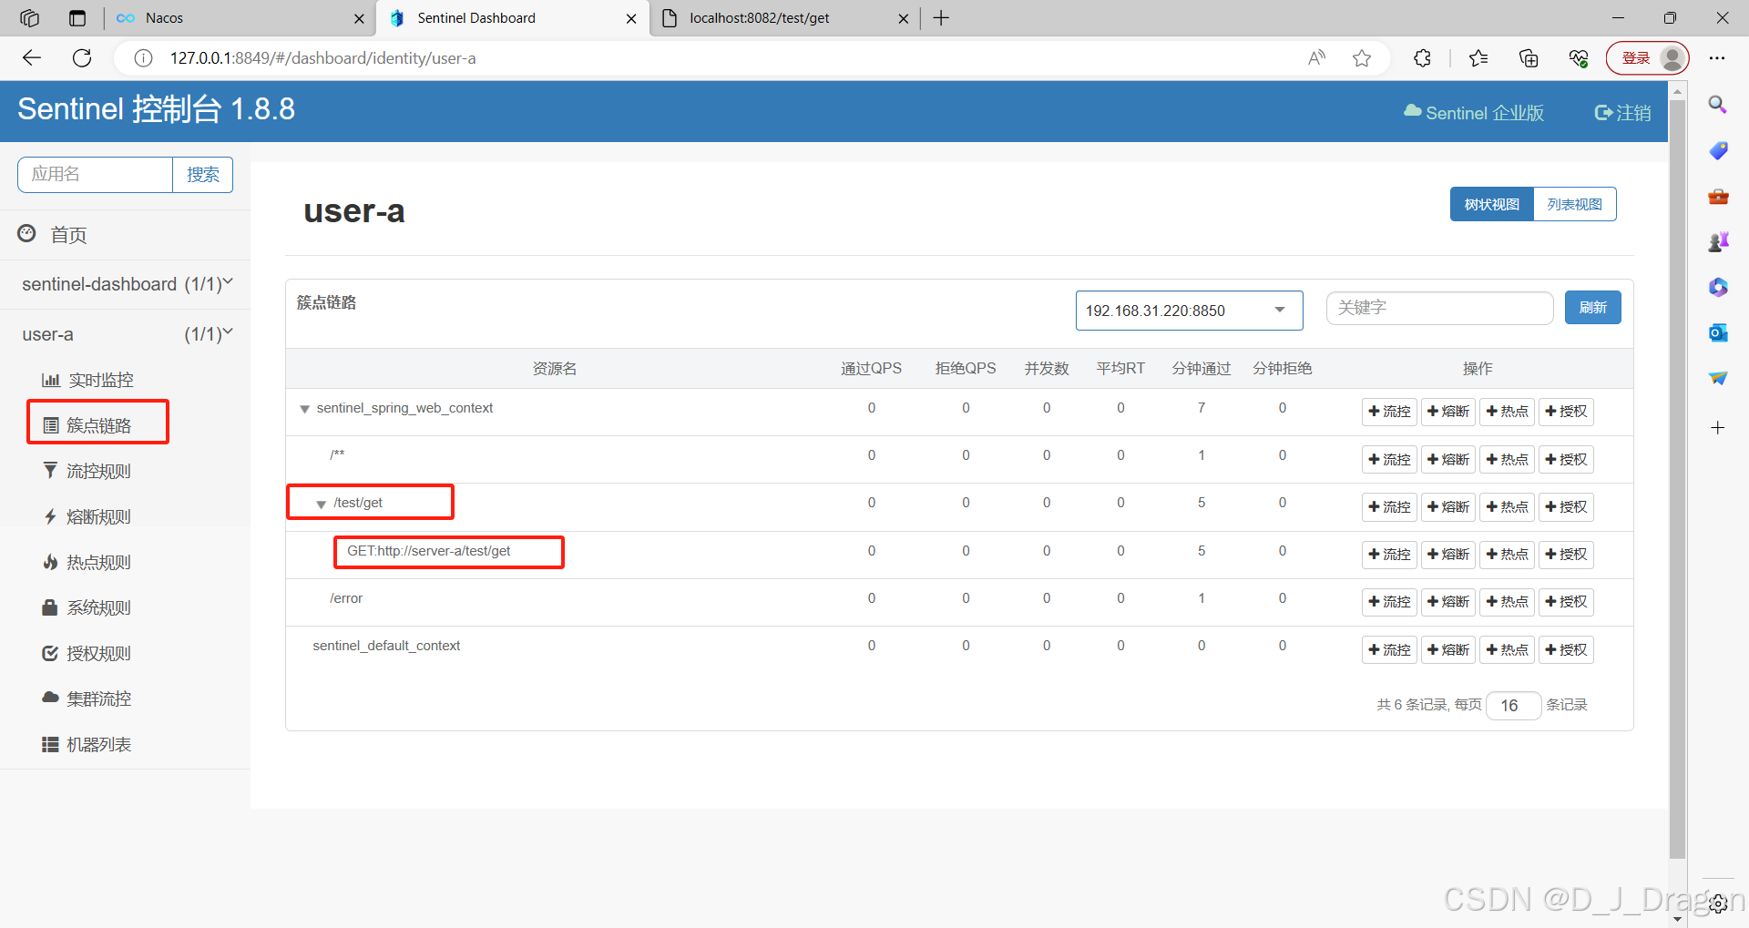This screenshot has width=1749, height=928.
Task: Open a new browser tab
Action: (941, 18)
